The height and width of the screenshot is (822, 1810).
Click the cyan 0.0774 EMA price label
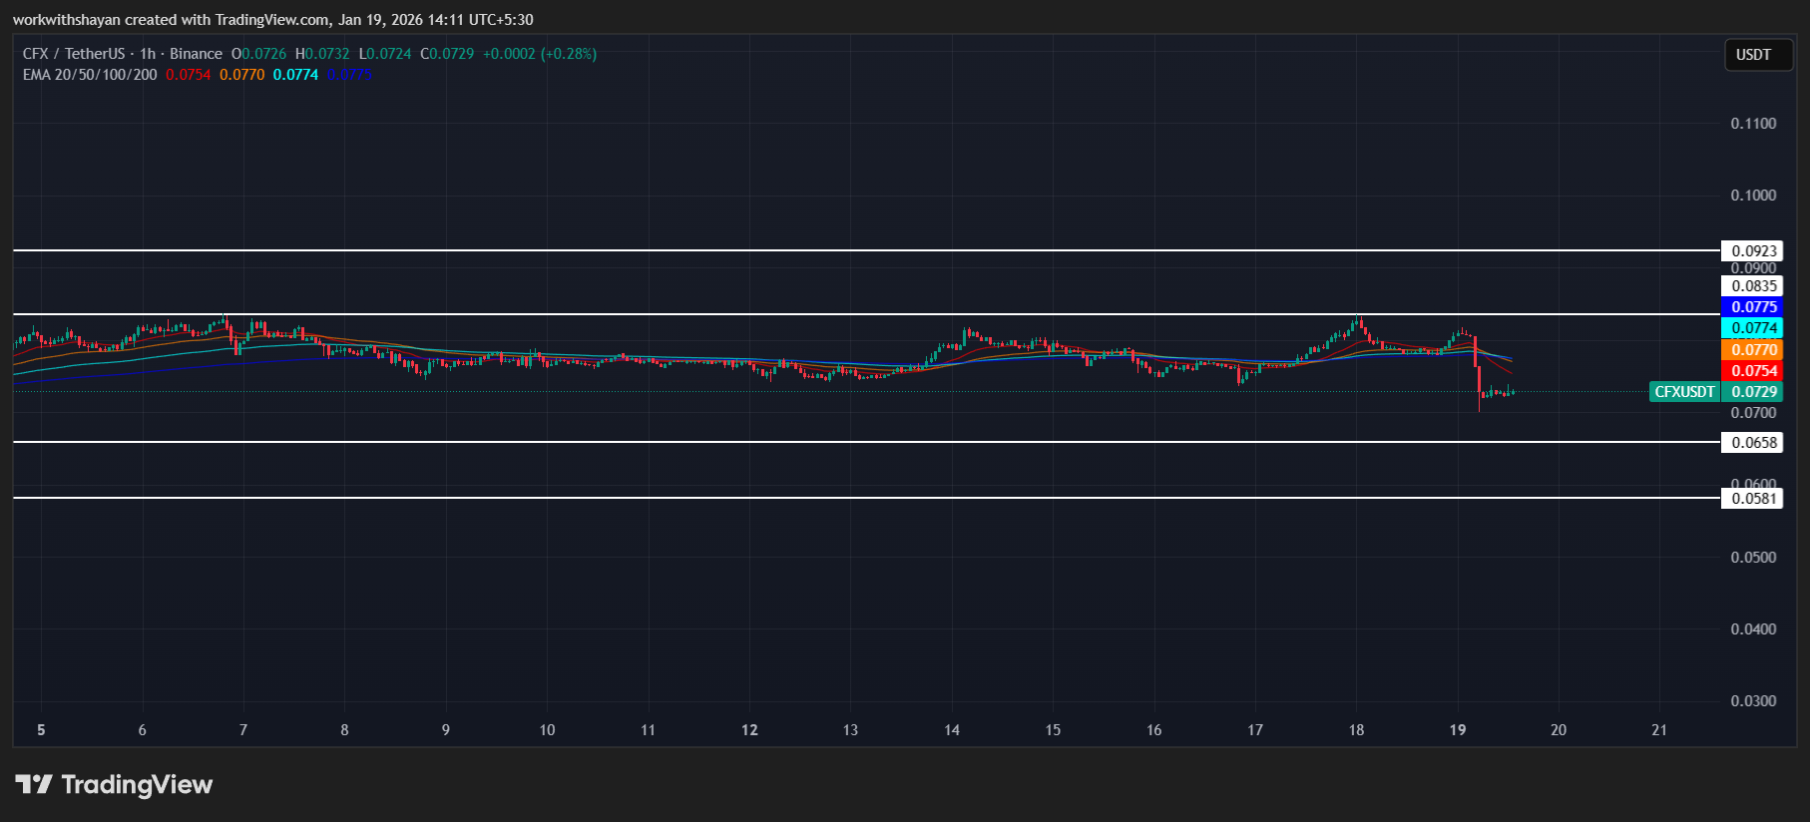(x=1753, y=328)
